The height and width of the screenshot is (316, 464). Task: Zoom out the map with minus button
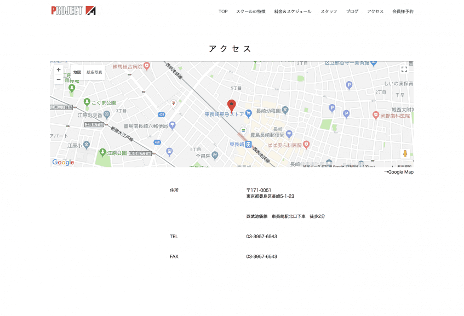click(59, 79)
